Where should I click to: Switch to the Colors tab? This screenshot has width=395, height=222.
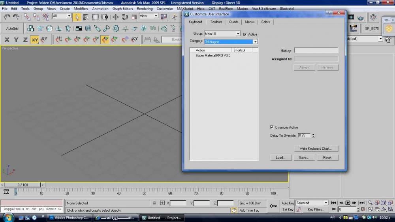(265, 22)
